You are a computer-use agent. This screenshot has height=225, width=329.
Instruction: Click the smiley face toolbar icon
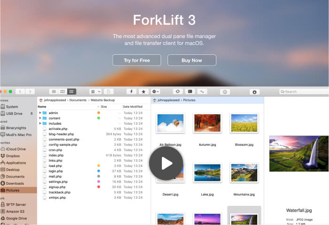coord(225,92)
